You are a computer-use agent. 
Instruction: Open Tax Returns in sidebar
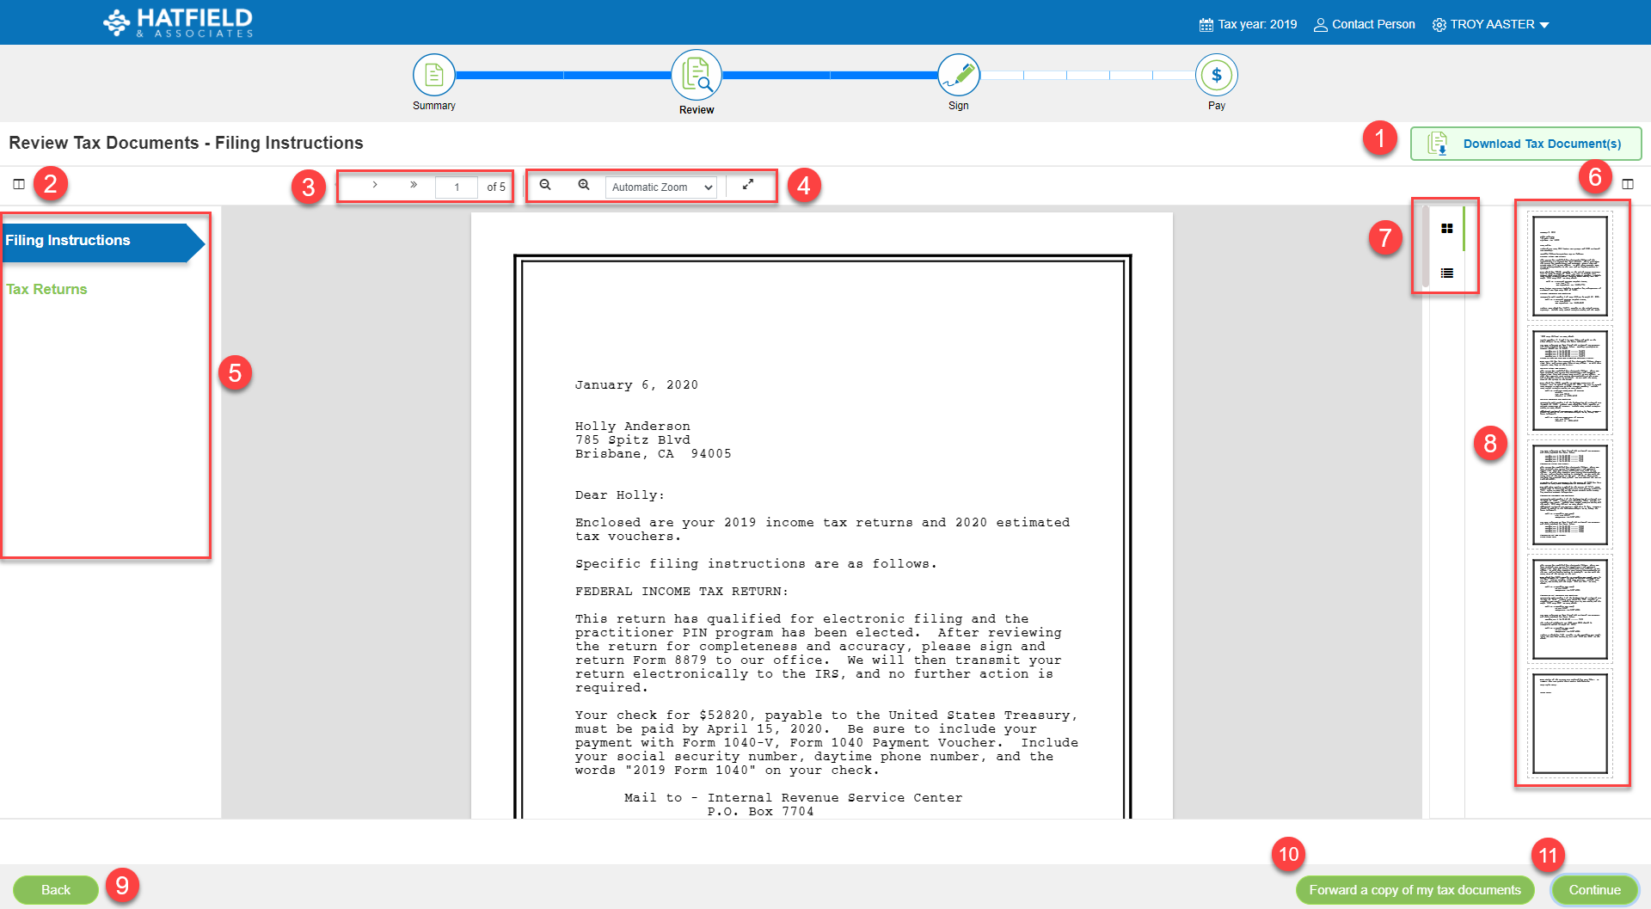pos(46,290)
